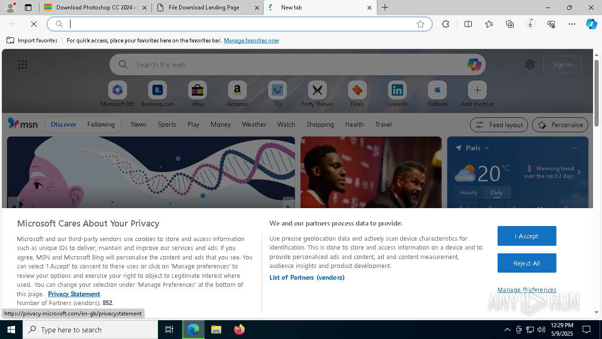Add a new shortcut tile
Image resolution: width=602 pixels, height=339 pixels.
coord(477,94)
